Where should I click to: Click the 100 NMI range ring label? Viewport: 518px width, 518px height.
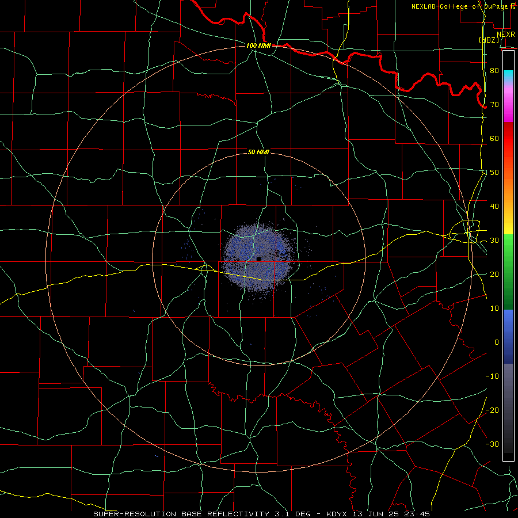click(x=258, y=45)
